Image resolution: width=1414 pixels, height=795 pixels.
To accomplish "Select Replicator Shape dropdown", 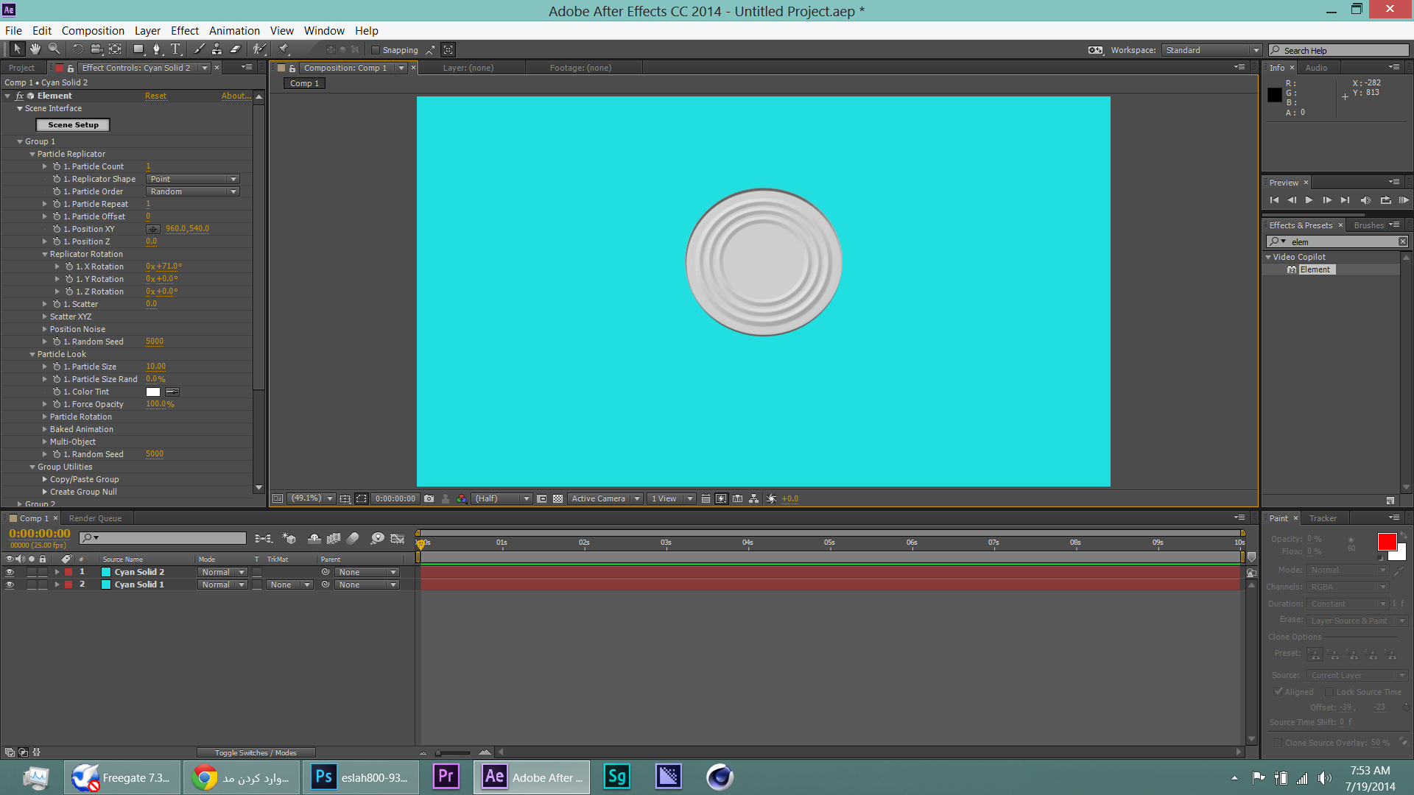I will pyautogui.click(x=191, y=179).
